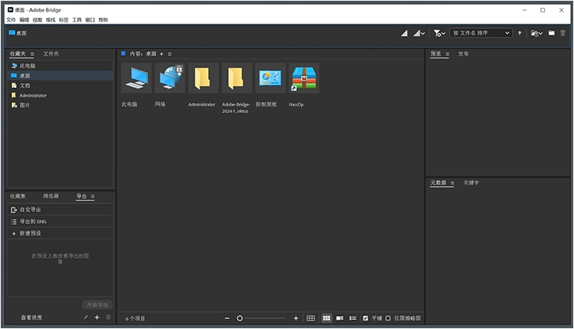Screen dimensions: 574x329
Task: Open the 视图 menu
Action: pos(38,19)
